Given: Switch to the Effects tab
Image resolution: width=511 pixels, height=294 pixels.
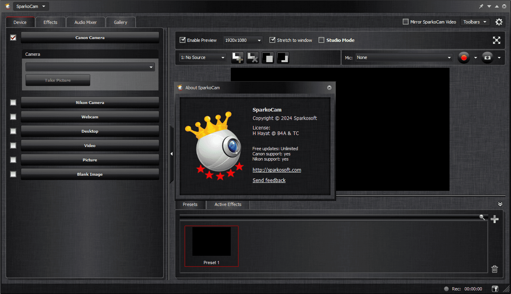Looking at the screenshot, I should [x=50, y=22].
